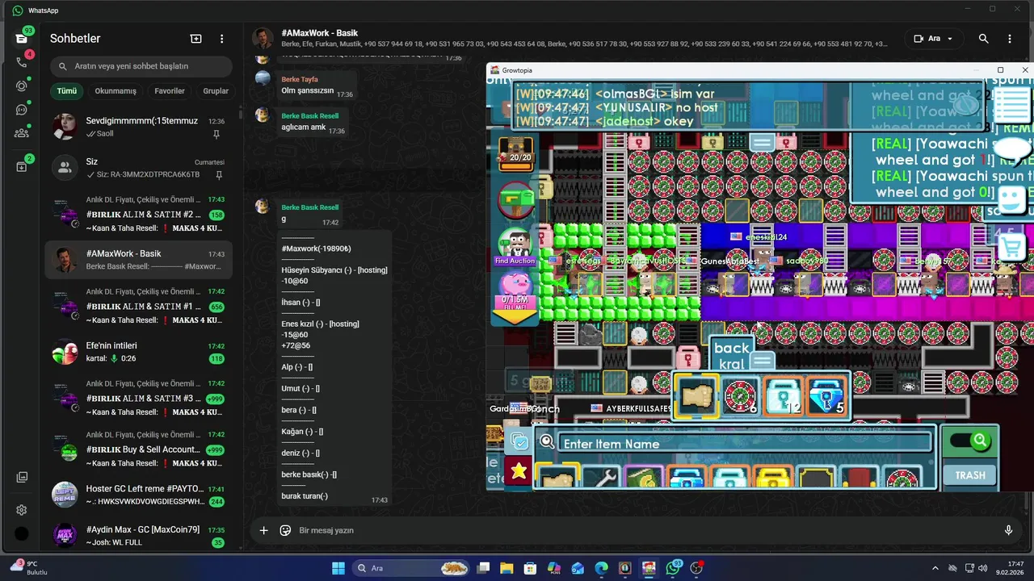Open the attach plus icon in message bar
1034x581 pixels.
tap(263, 530)
